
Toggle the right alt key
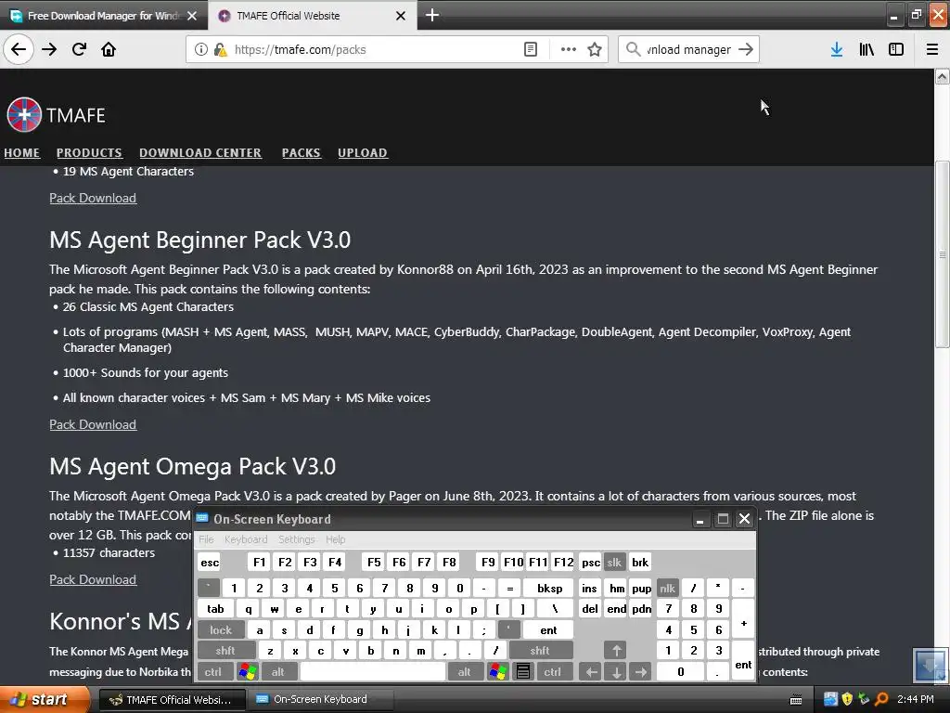pyautogui.click(x=464, y=671)
